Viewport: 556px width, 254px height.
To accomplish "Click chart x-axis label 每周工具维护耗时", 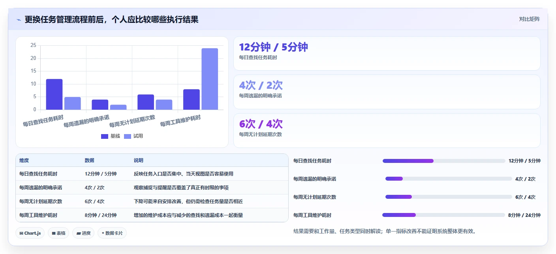I will [x=181, y=121].
